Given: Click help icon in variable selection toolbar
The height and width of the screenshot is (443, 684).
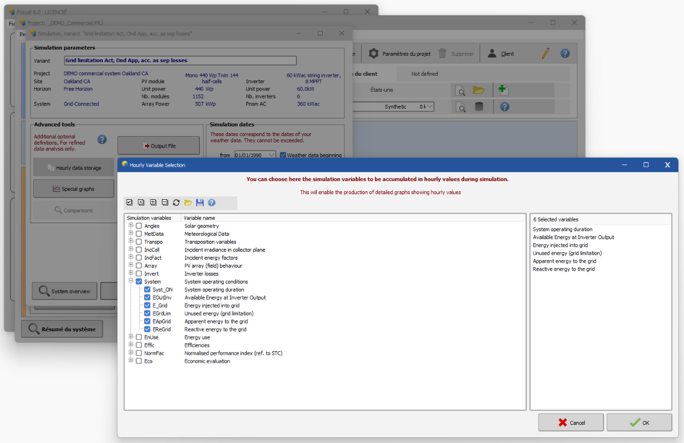Looking at the screenshot, I should (x=211, y=203).
